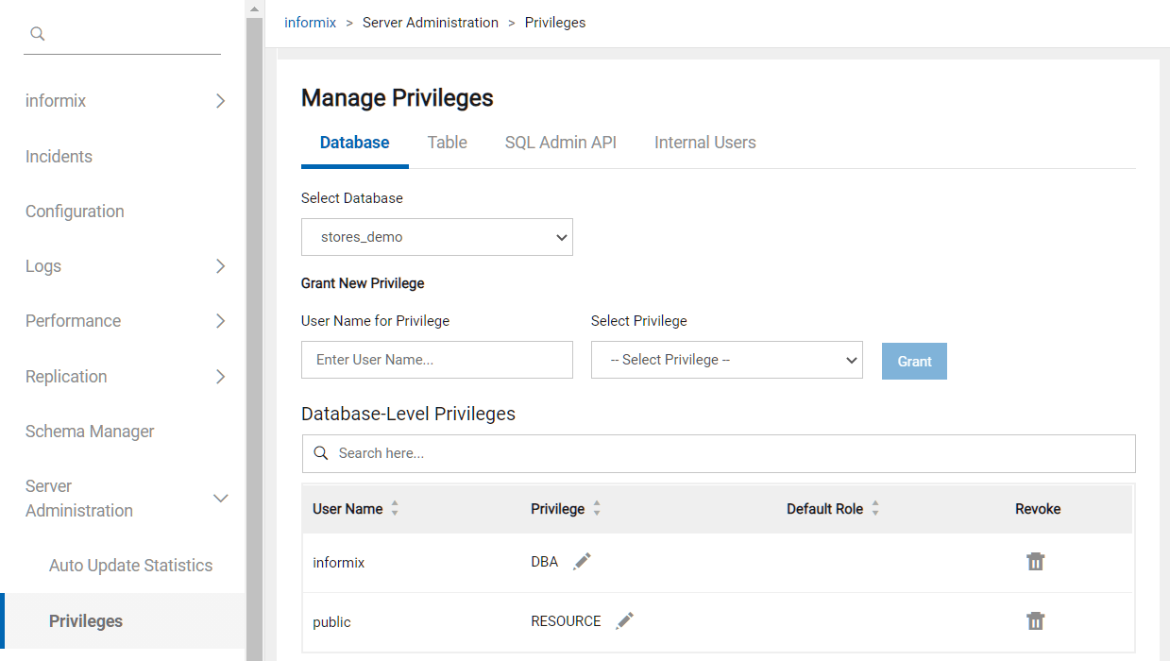Revoke privilege for informix user
The width and height of the screenshot is (1170, 661).
[x=1036, y=562]
